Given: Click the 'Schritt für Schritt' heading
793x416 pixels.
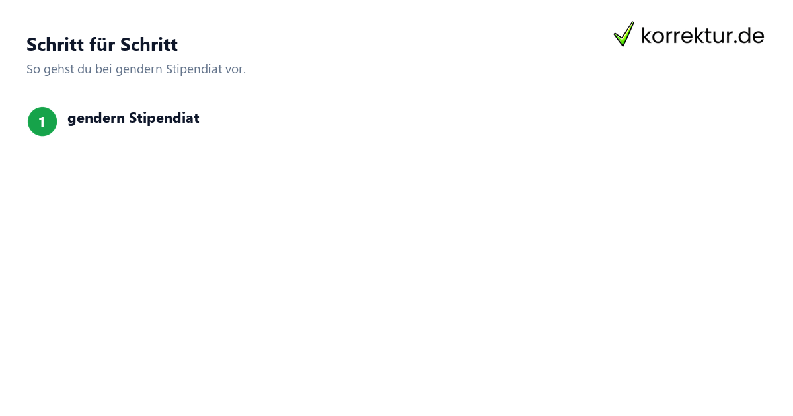Looking at the screenshot, I should (x=102, y=45).
